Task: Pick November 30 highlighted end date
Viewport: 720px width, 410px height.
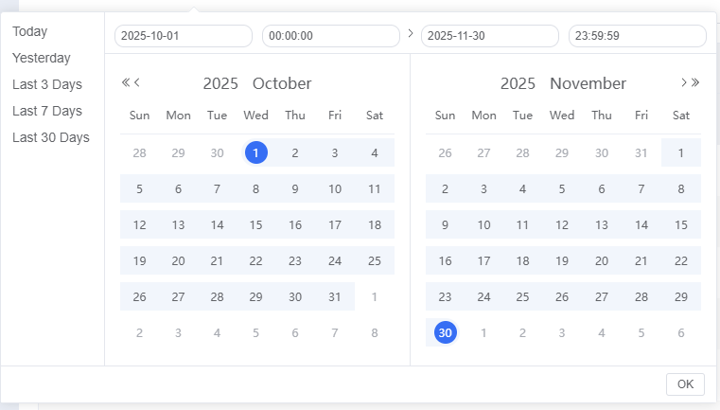Action: 446,332
